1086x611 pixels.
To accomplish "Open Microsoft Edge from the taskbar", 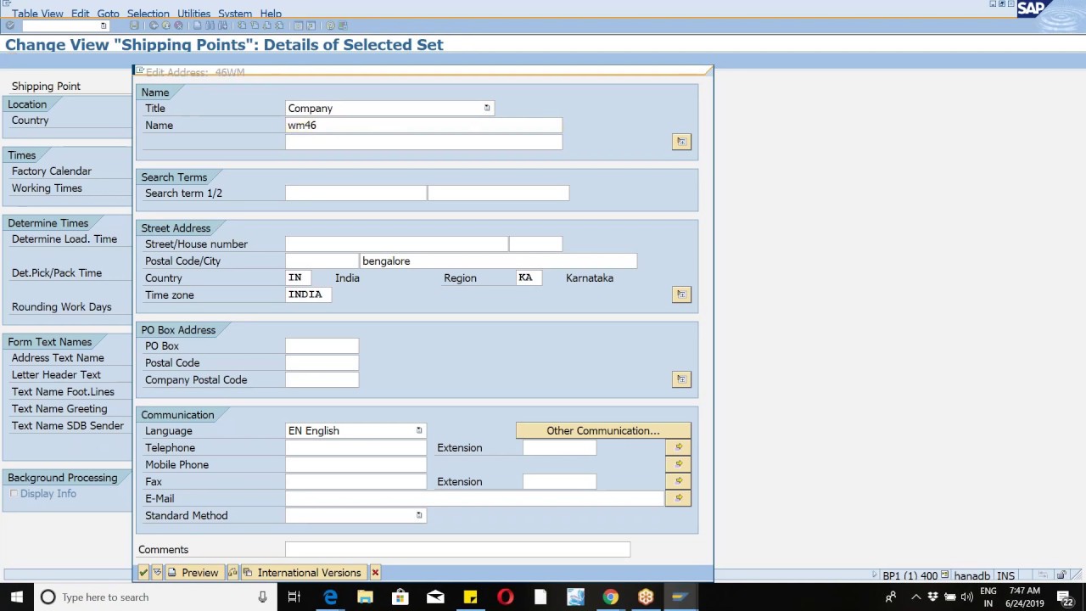I will click(330, 597).
